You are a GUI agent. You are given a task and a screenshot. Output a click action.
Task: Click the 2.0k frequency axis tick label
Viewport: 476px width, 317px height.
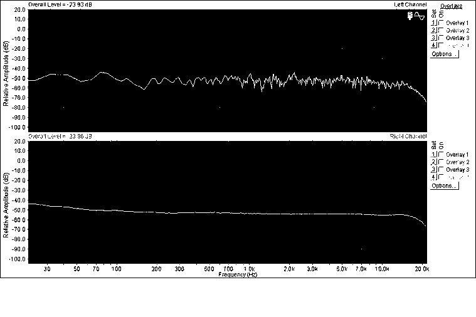[289, 269]
